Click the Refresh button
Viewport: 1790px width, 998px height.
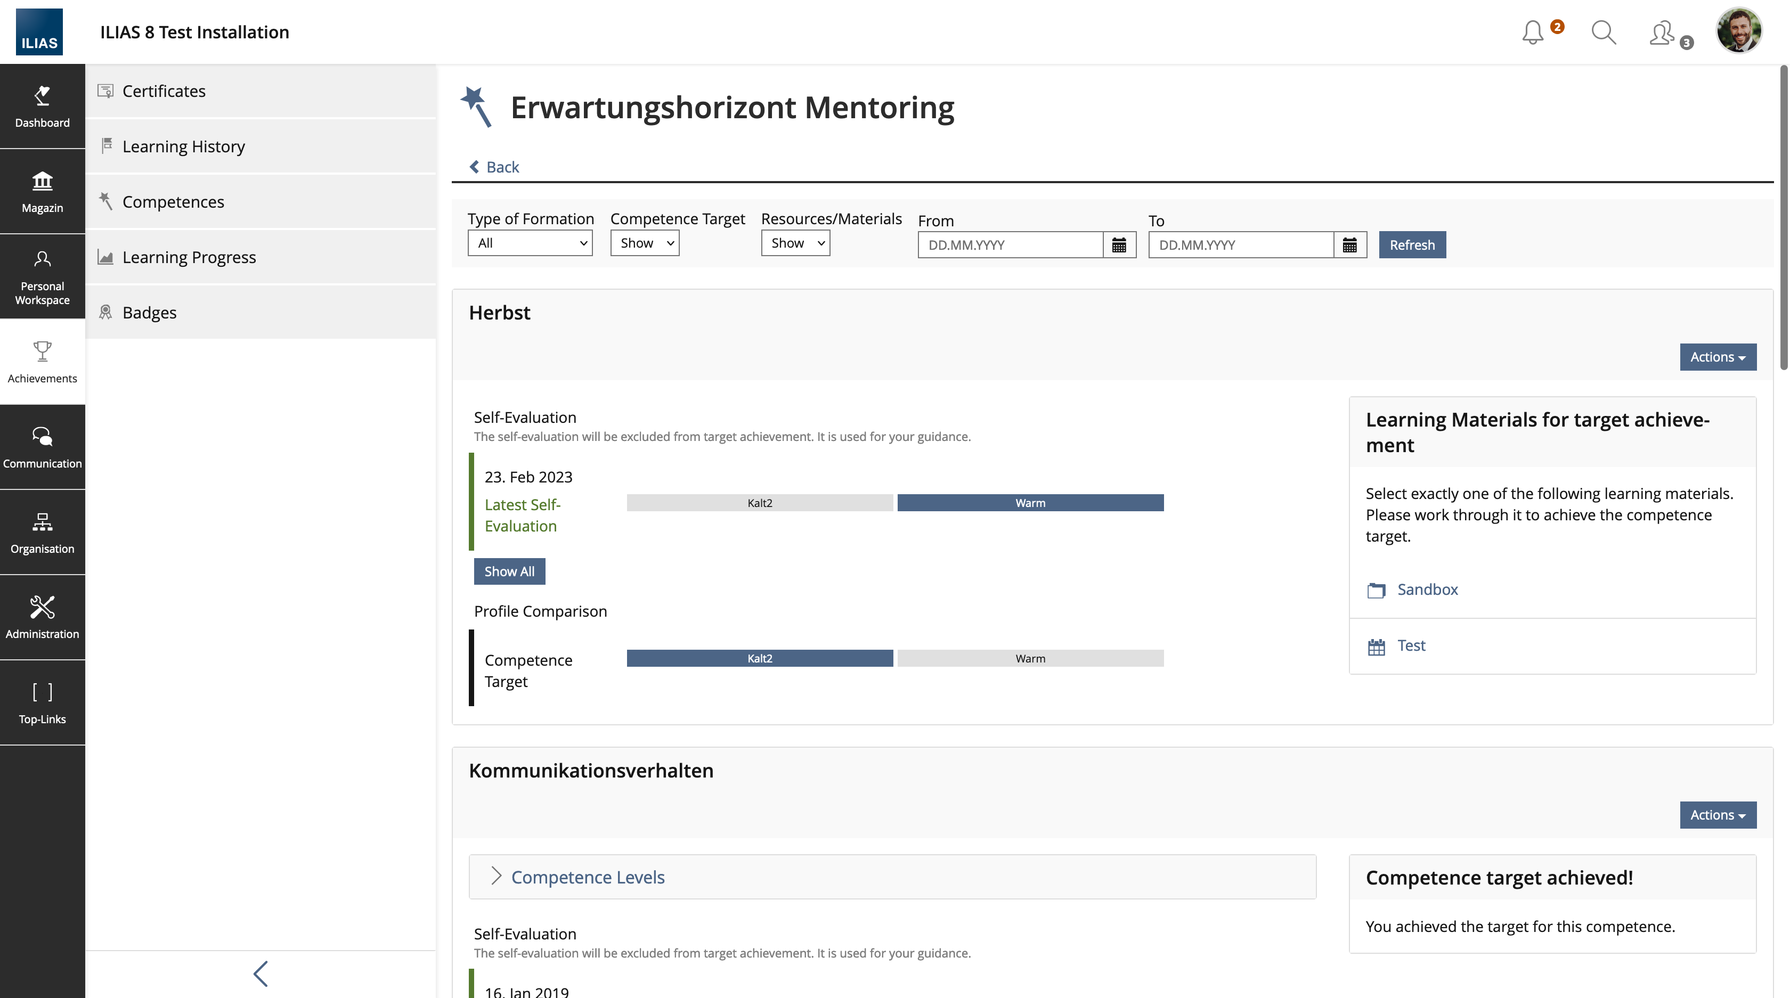click(x=1411, y=245)
